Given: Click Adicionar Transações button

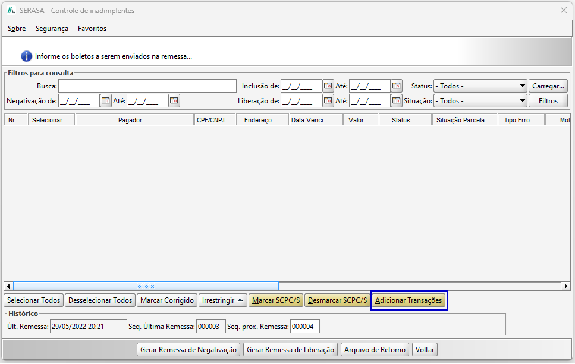Looking at the screenshot, I should pos(409,300).
